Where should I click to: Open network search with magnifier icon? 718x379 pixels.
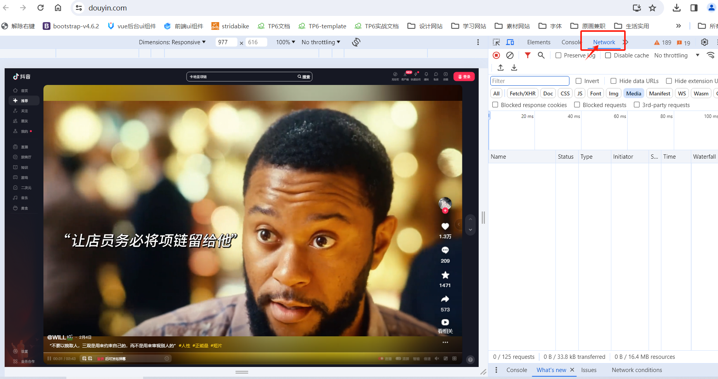[x=541, y=55]
